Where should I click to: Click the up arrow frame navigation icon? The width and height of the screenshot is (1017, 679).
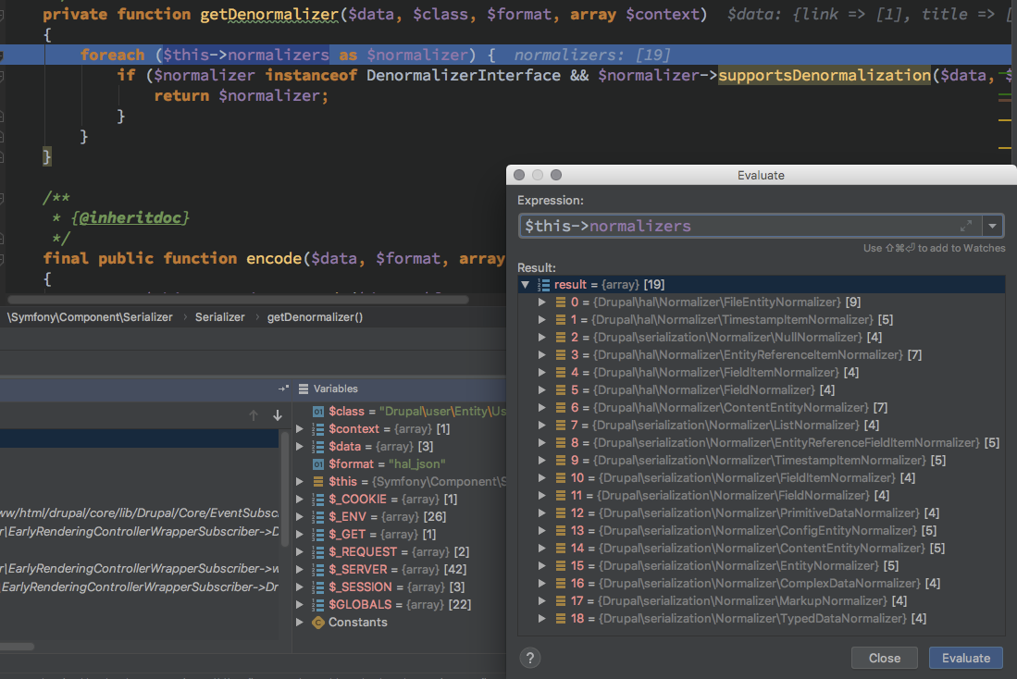254,415
